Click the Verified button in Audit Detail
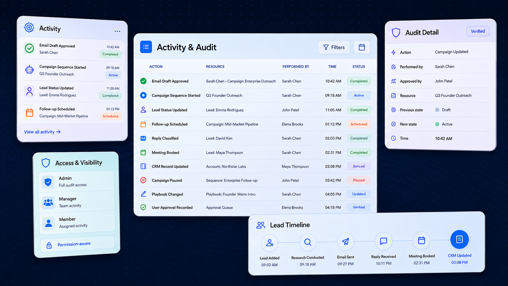 point(478,31)
